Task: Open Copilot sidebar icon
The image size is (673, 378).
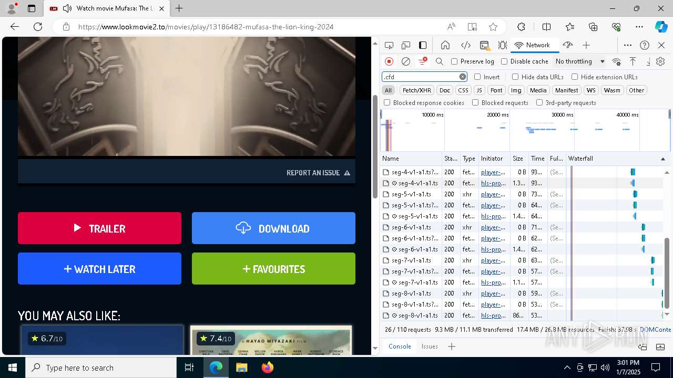Action: pos(661,27)
